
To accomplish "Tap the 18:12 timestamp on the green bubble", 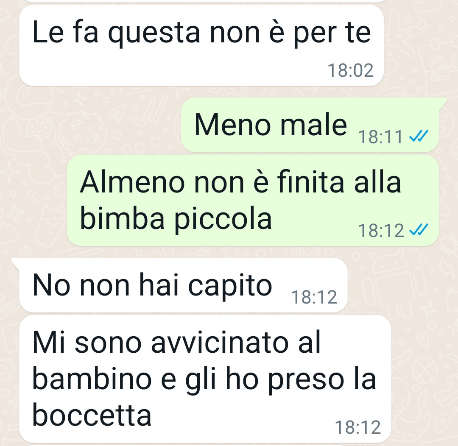I will click(381, 231).
